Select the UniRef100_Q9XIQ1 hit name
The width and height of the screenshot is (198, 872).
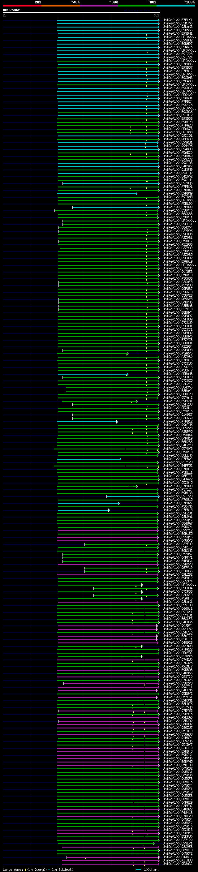point(177,136)
